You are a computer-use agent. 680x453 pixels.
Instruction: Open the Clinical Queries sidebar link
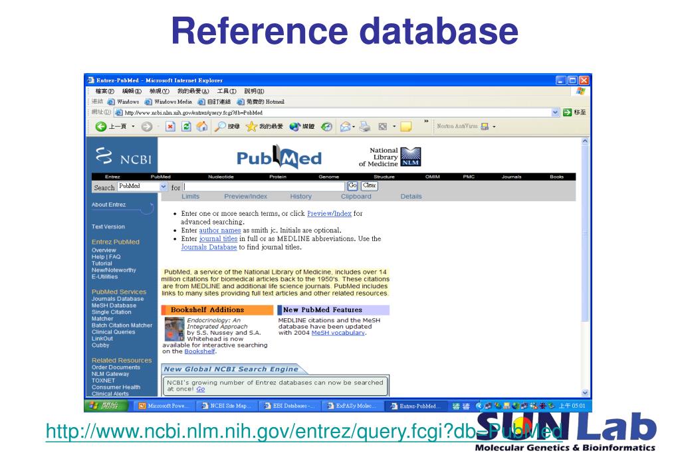click(x=113, y=331)
